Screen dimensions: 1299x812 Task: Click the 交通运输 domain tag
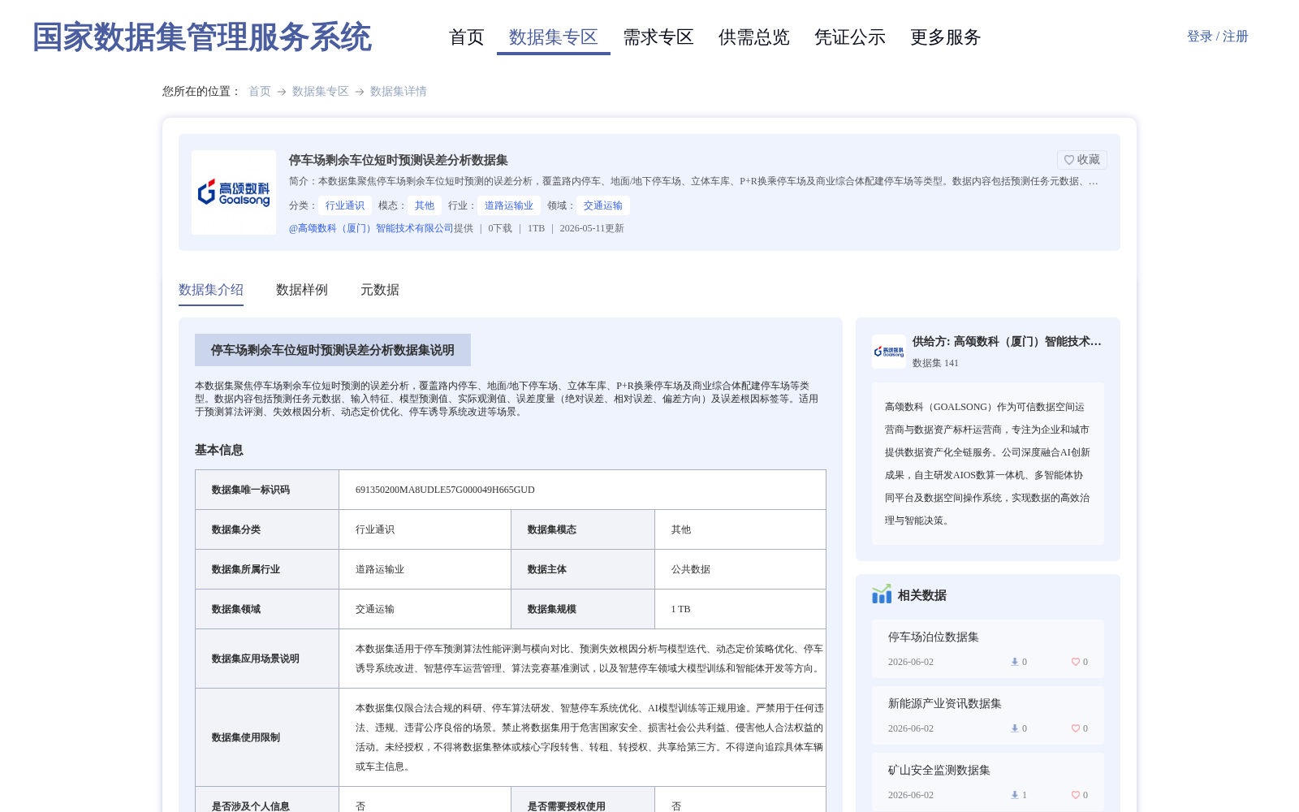coord(603,205)
